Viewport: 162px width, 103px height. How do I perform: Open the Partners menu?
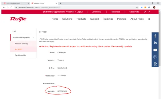coord(122,19)
